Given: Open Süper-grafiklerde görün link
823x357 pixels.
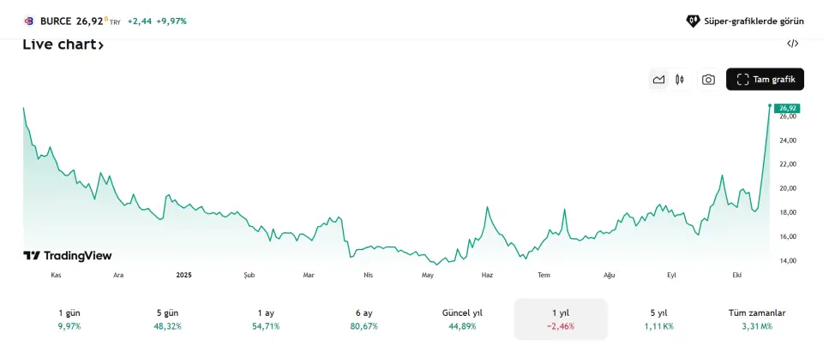Looking at the screenshot, I should pyautogui.click(x=754, y=21).
